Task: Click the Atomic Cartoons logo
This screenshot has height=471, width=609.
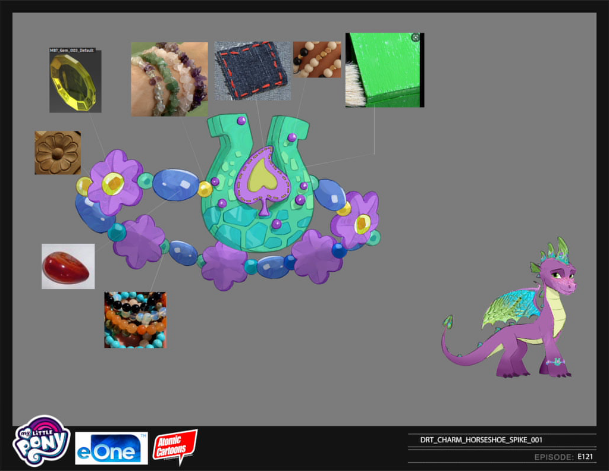Action: (x=175, y=446)
